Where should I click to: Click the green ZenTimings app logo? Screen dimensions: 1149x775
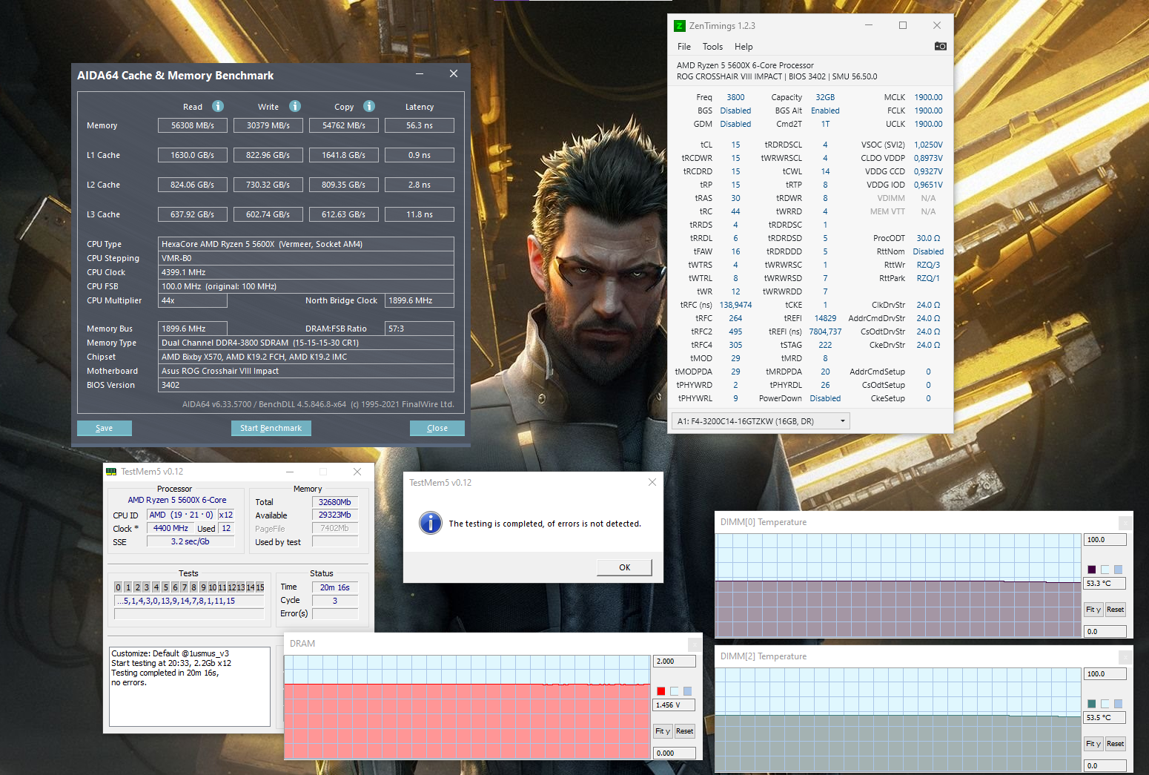(x=679, y=26)
